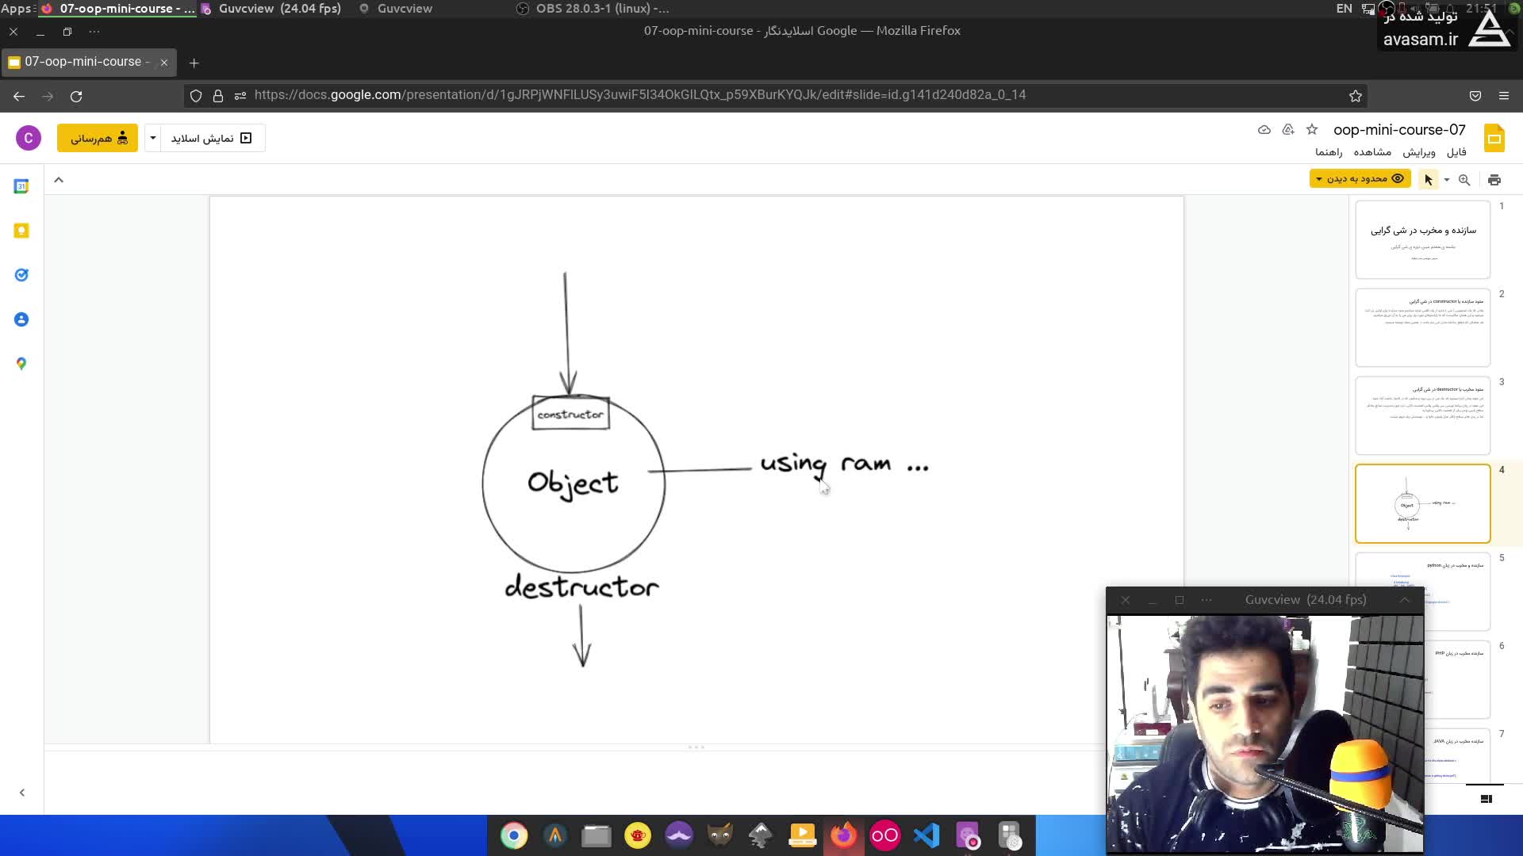The image size is (1523, 856).
Task: Click the add to Drive icon
Action: (x=1288, y=129)
